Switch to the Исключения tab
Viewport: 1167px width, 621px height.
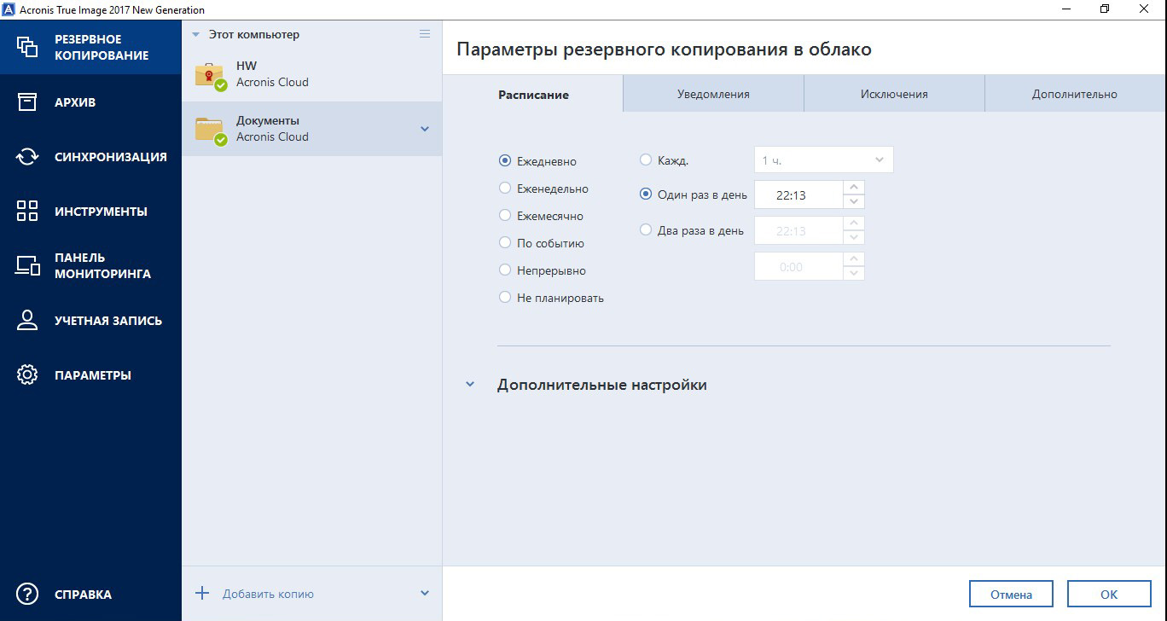point(894,94)
